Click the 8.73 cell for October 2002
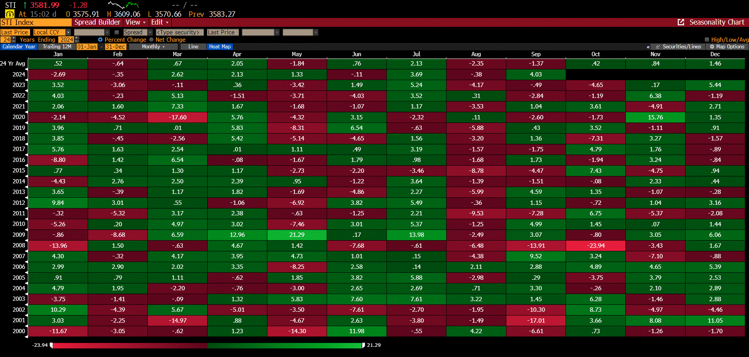 point(595,310)
